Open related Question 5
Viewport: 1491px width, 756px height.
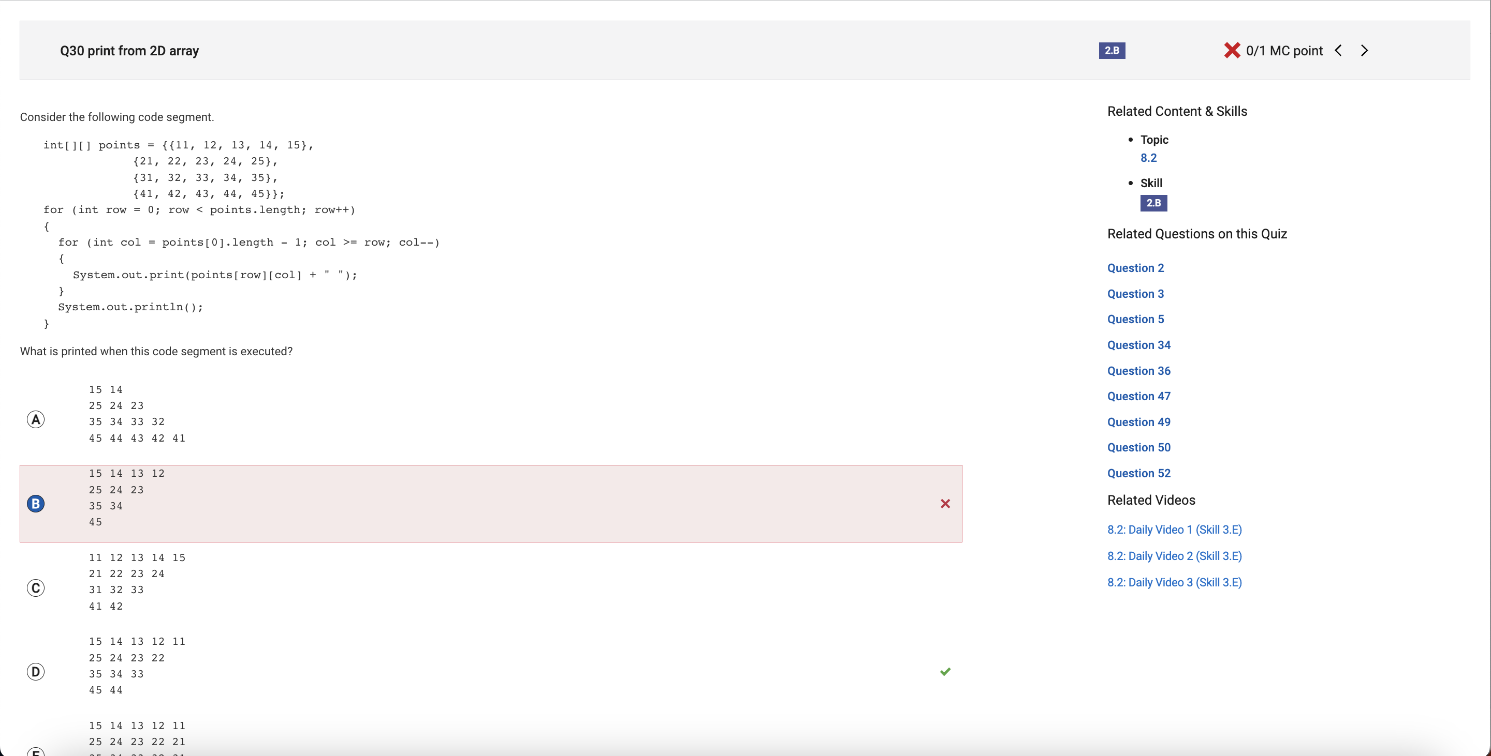1135,319
